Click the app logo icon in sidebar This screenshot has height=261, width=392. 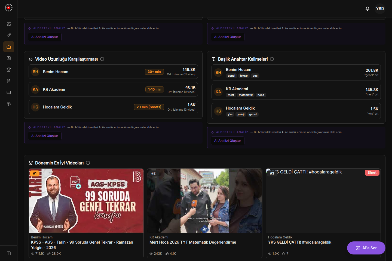pyautogui.click(x=9, y=8)
